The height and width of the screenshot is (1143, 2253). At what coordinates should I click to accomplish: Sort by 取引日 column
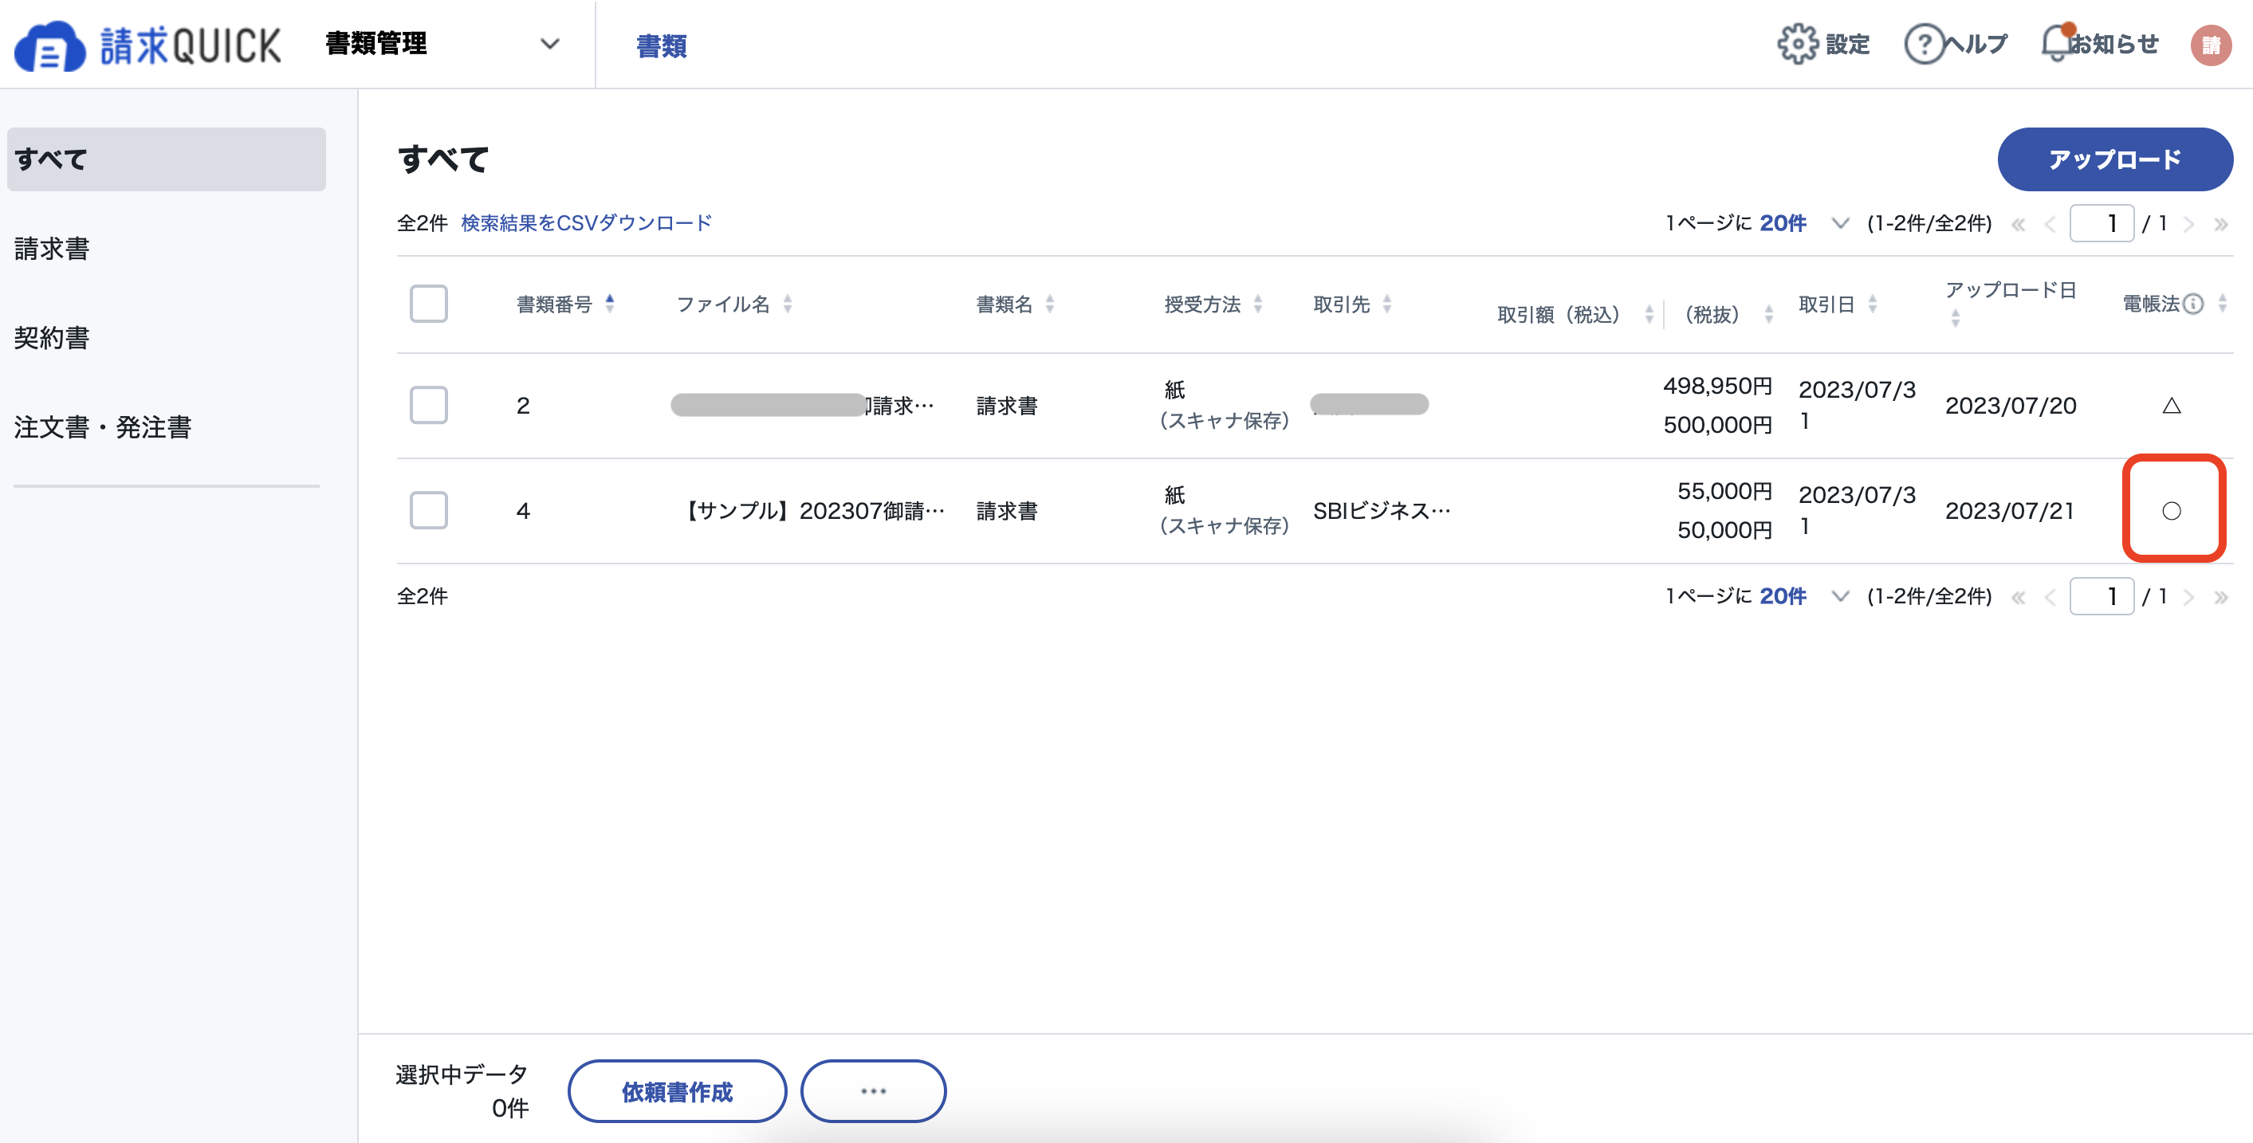pos(1873,304)
